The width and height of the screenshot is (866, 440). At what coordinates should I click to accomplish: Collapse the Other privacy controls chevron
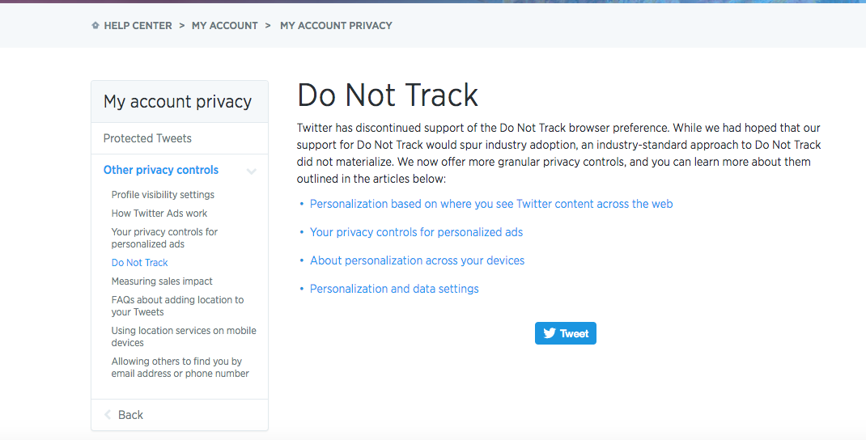click(x=252, y=171)
